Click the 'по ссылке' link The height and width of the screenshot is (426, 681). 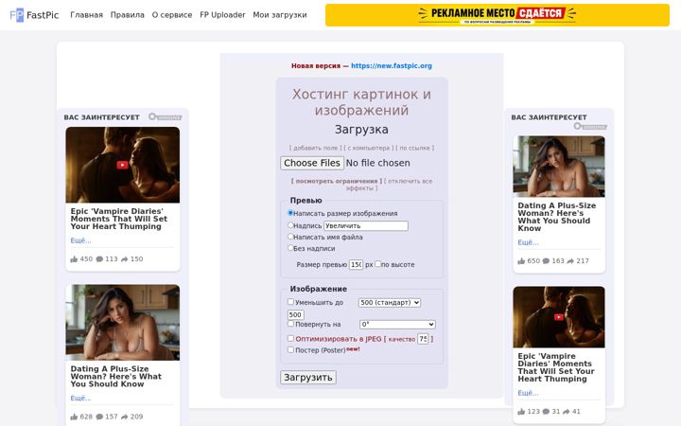414,148
